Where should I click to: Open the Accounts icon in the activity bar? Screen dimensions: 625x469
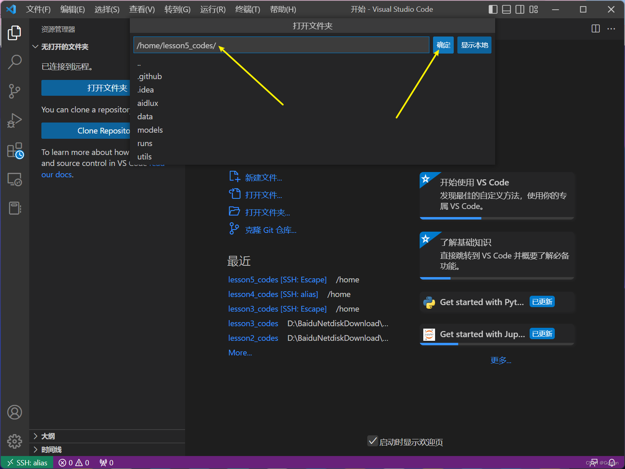15,412
